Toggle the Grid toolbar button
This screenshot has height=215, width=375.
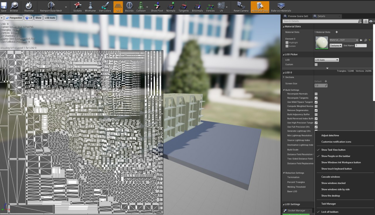click(118, 6)
